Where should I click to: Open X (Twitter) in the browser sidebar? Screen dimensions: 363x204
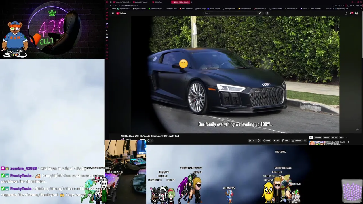pos(107,34)
